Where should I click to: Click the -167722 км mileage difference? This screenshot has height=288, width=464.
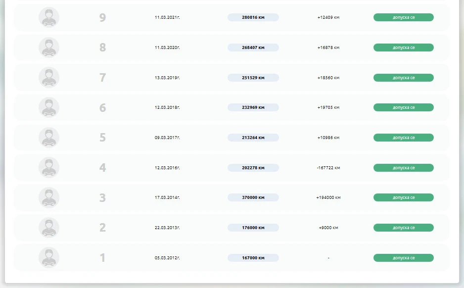pyautogui.click(x=328, y=168)
